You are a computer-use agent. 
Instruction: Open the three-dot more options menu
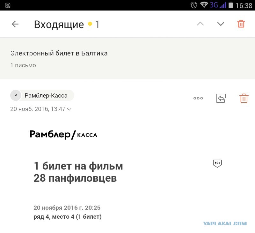click(198, 98)
